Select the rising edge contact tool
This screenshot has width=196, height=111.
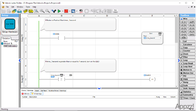pyautogui.click(x=184, y=25)
